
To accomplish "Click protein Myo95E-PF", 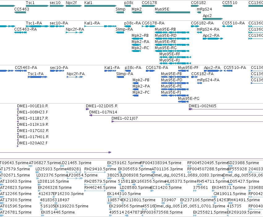I will click(x=188, y=68).
